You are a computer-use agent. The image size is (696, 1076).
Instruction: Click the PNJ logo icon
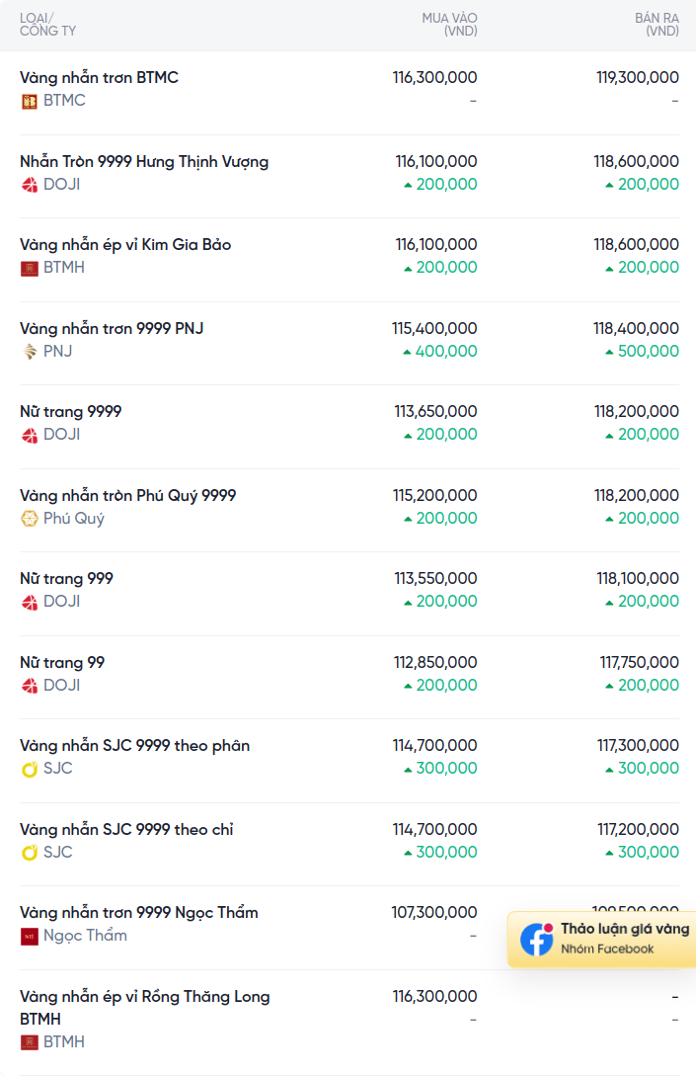29,352
